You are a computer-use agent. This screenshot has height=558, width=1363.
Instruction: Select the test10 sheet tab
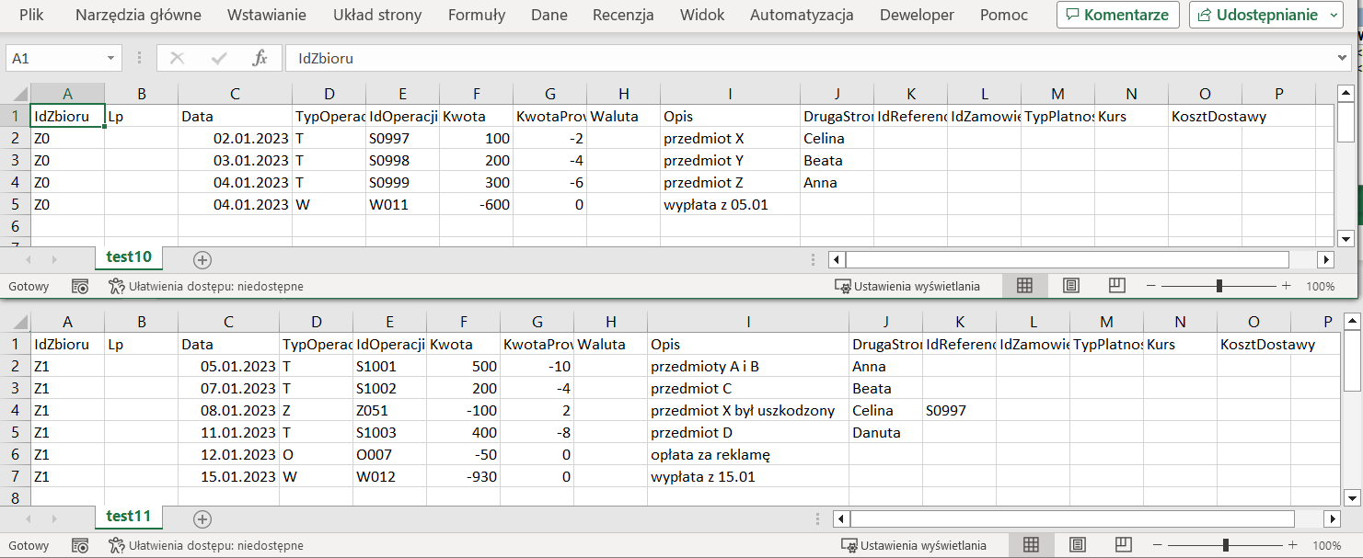coord(129,257)
